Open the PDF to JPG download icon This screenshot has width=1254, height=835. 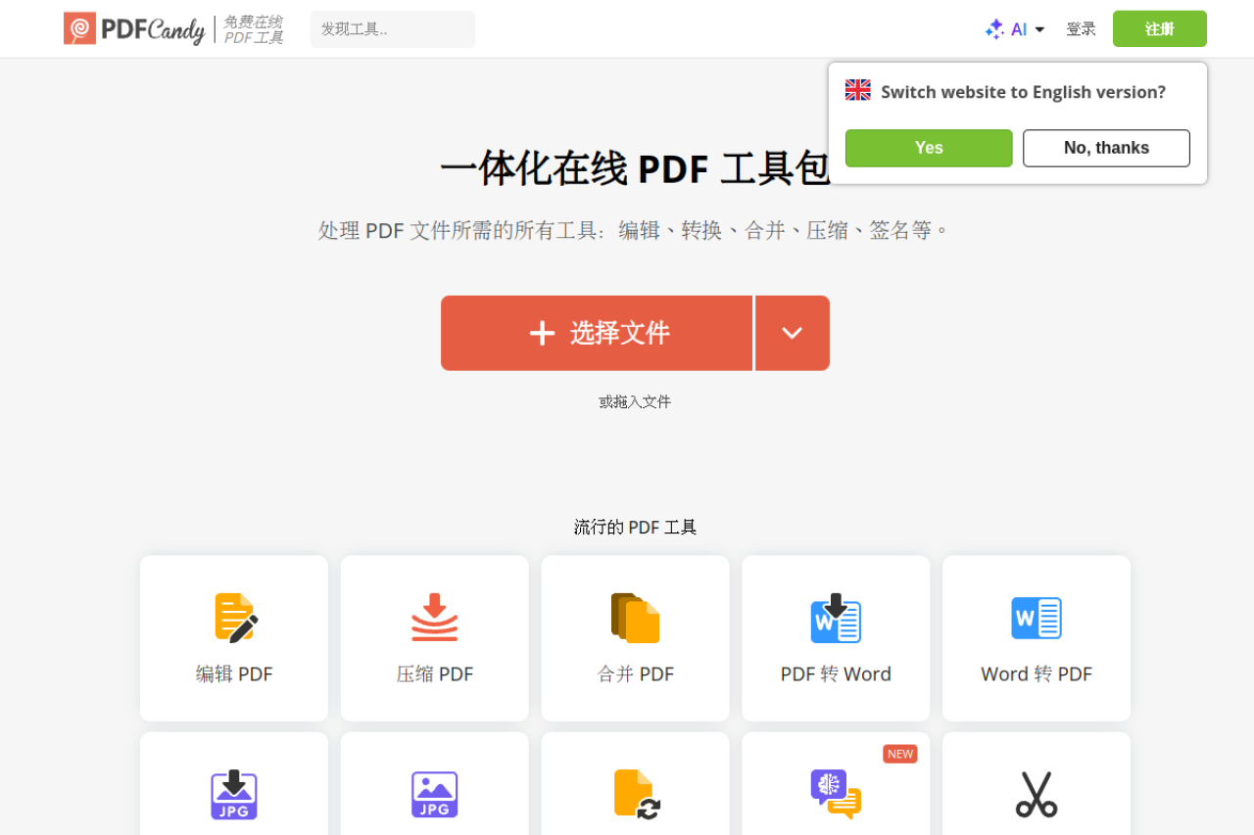click(234, 794)
